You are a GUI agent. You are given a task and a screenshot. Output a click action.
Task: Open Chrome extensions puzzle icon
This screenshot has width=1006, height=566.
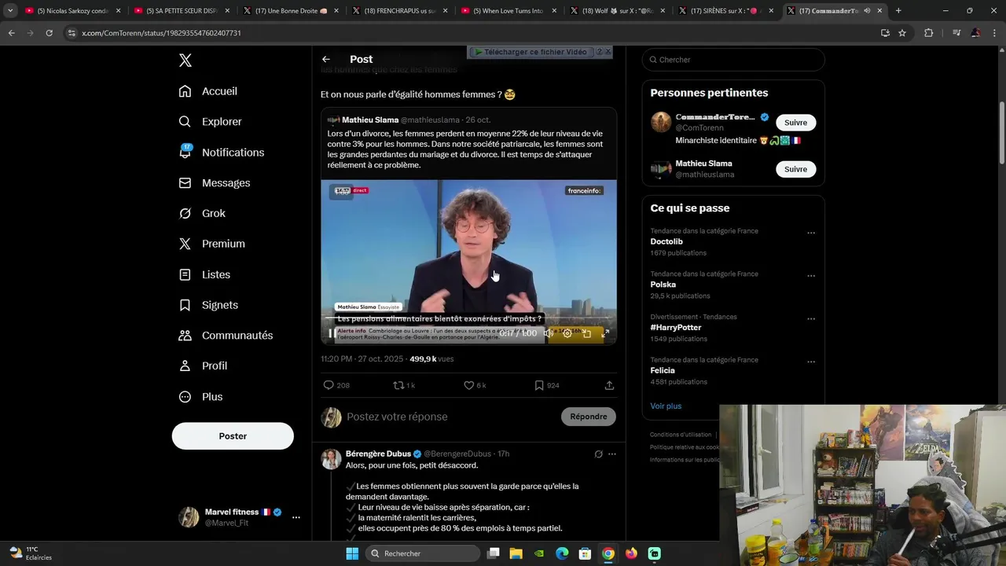tap(928, 33)
